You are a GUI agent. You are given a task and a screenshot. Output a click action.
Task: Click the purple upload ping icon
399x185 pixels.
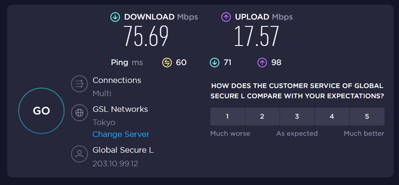[x=262, y=63]
